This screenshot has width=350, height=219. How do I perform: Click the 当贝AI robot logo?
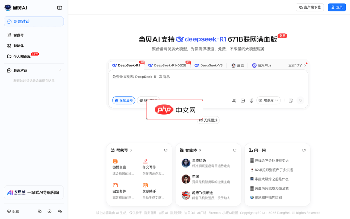tap(8, 8)
